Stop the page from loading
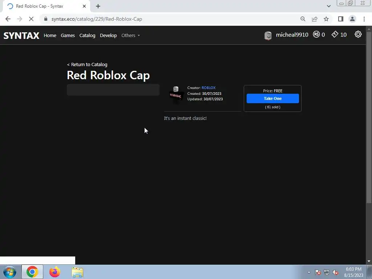Screen dimensions: 372x279 pos(31,19)
